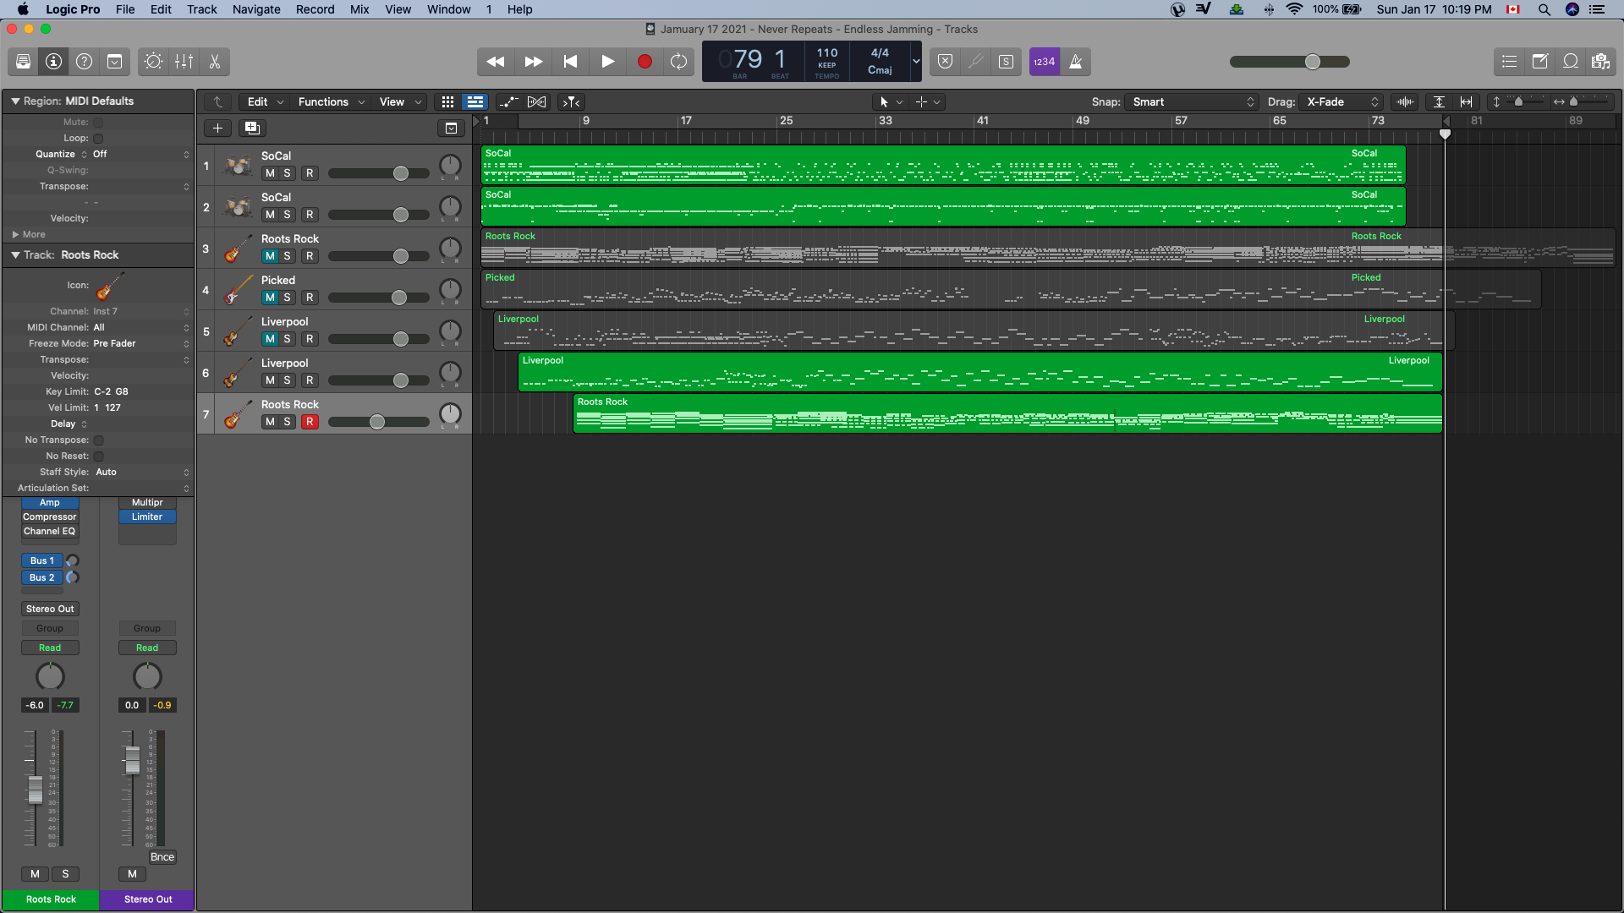This screenshot has width=1624, height=913.
Task: Toggle the Inspector panel
Action: click(x=54, y=62)
